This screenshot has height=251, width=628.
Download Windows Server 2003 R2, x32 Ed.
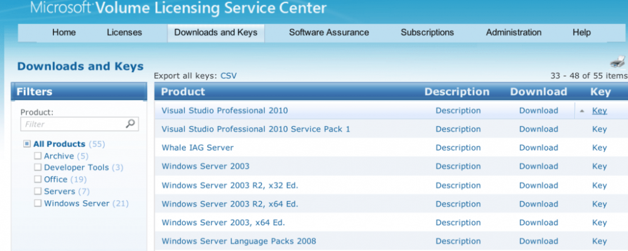pyautogui.click(x=539, y=185)
